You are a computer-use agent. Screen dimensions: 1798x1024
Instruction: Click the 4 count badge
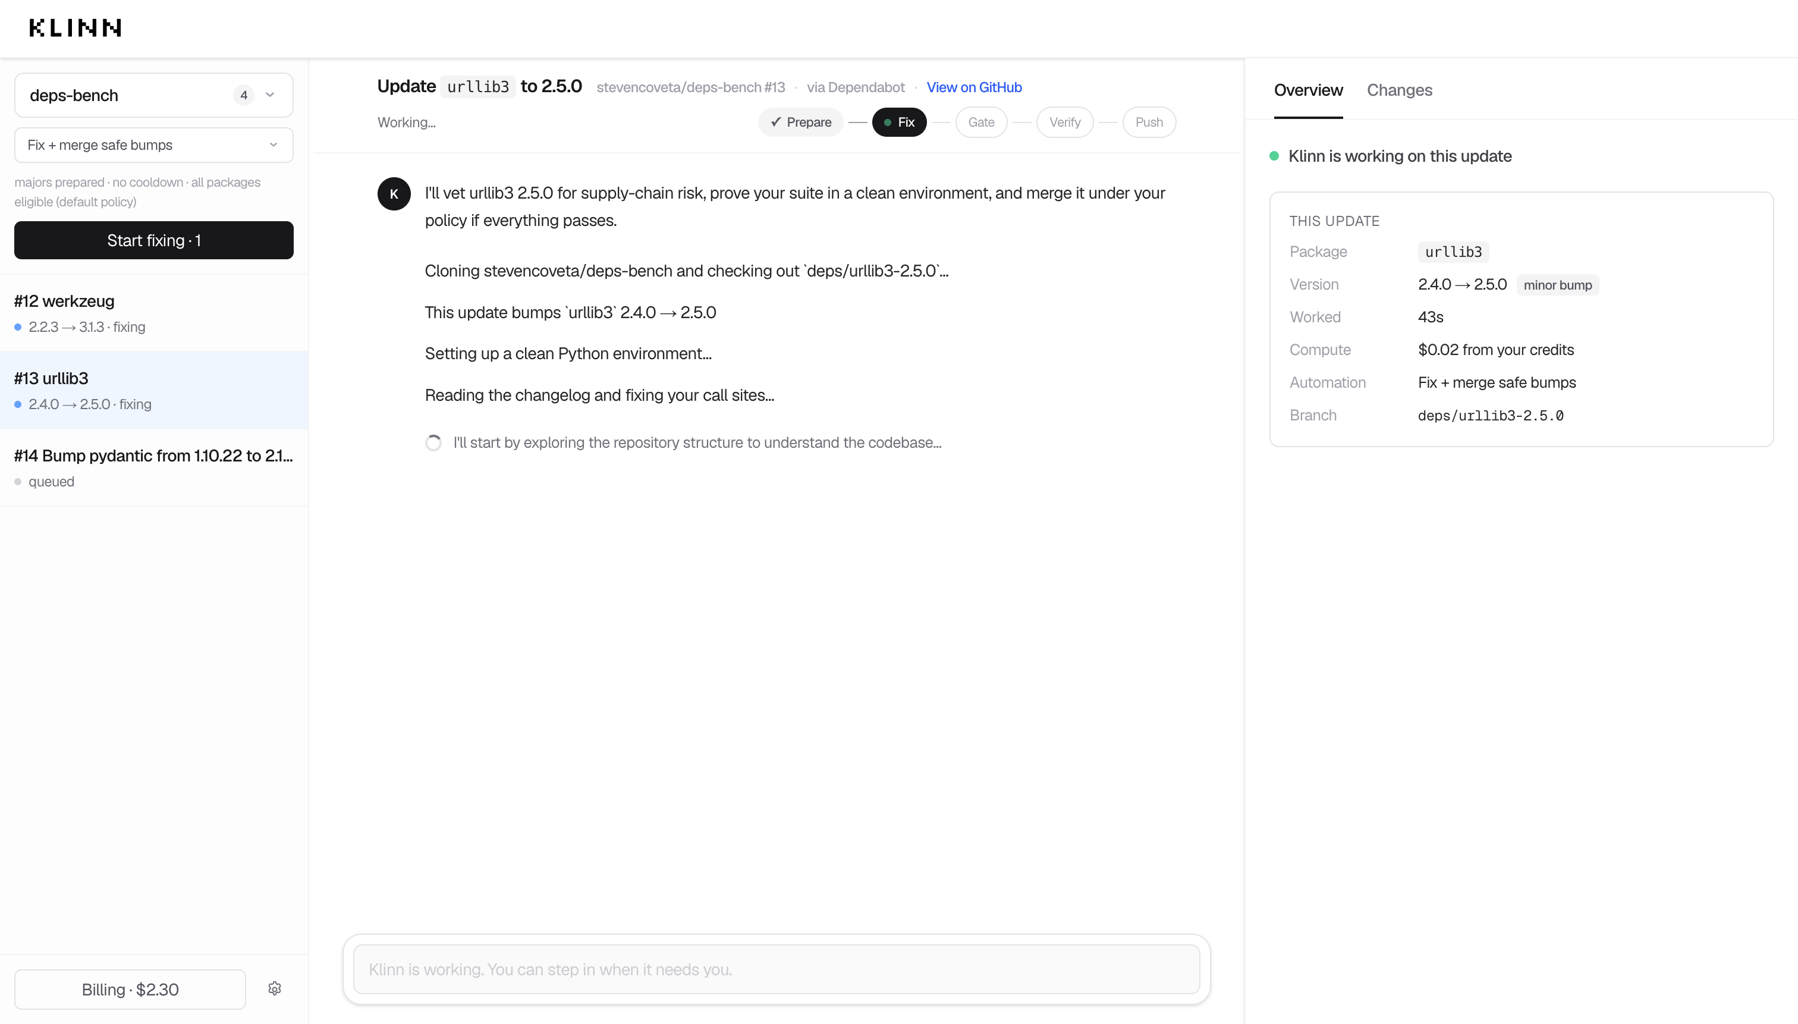click(x=243, y=95)
